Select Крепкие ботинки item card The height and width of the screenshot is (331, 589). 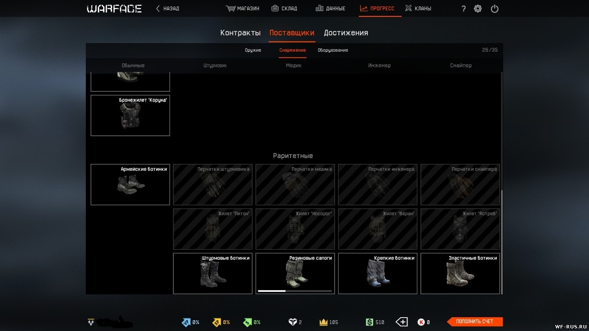point(378,273)
